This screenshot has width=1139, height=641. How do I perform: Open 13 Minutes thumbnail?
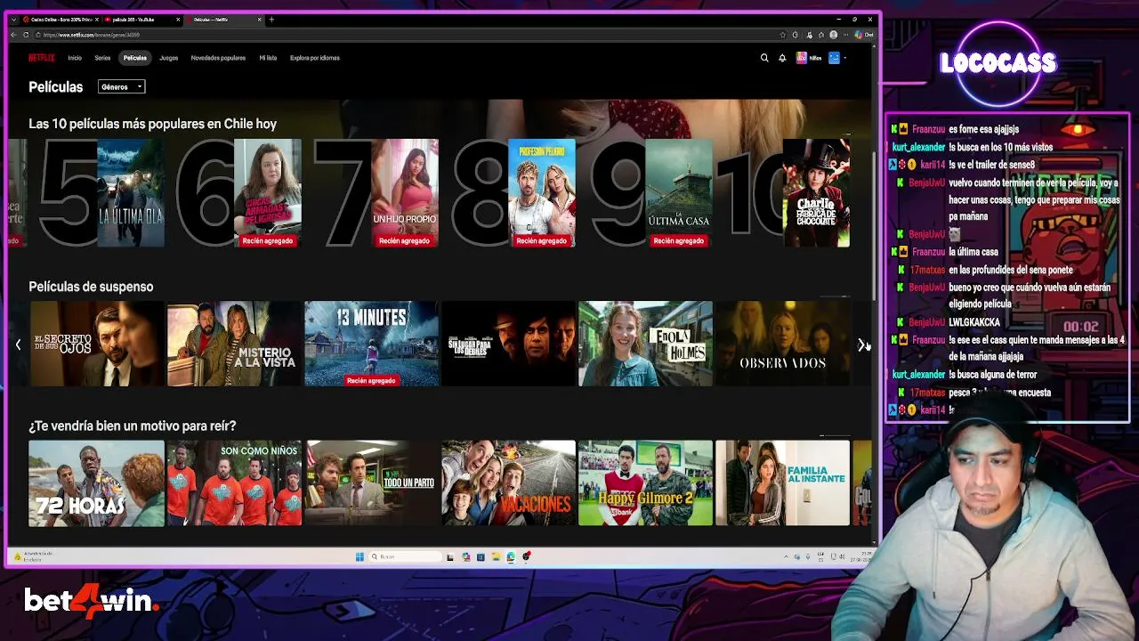(x=372, y=344)
